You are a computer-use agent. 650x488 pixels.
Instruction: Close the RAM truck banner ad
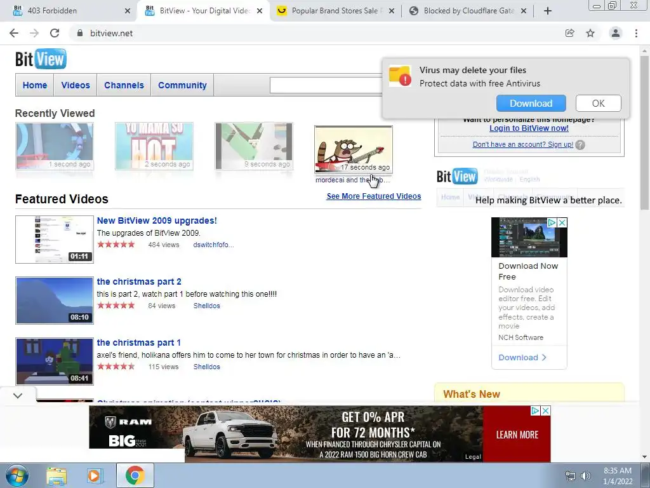tap(546, 411)
